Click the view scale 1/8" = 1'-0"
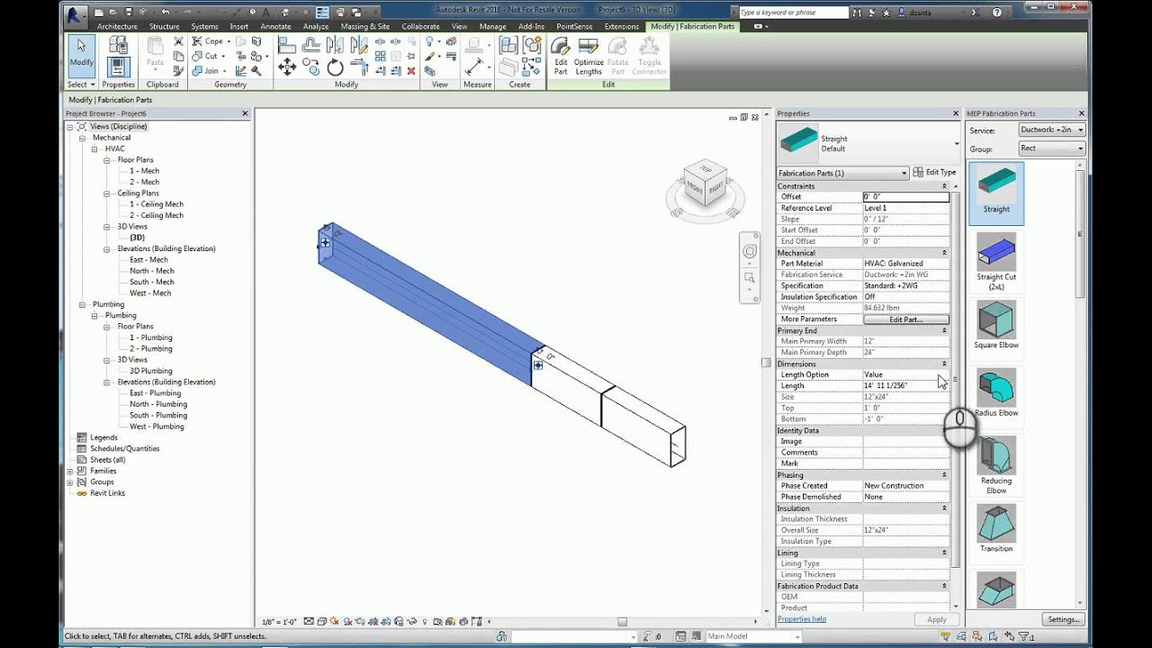 click(279, 622)
